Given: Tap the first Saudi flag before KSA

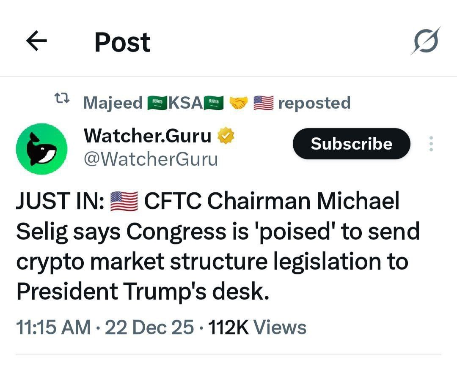Looking at the screenshot, I should (x=157, y=103).
